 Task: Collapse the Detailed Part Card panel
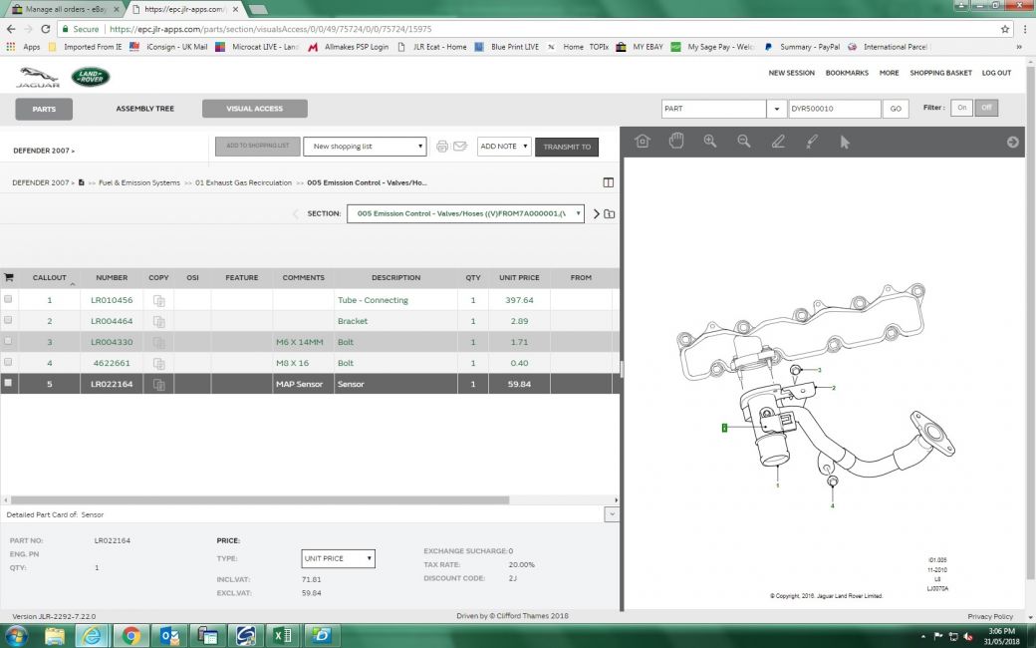612,513
